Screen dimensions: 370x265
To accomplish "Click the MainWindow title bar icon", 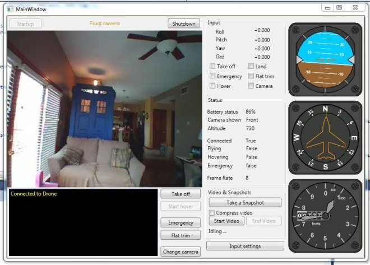I will (x=10, y=10).
